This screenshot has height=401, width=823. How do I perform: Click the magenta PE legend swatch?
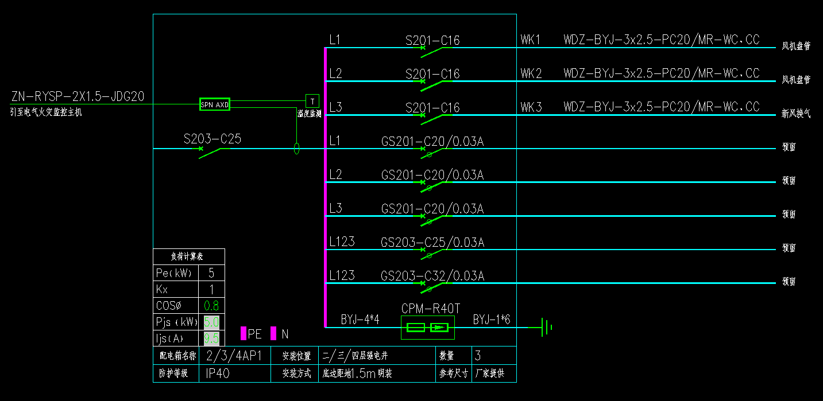[244, 333]
